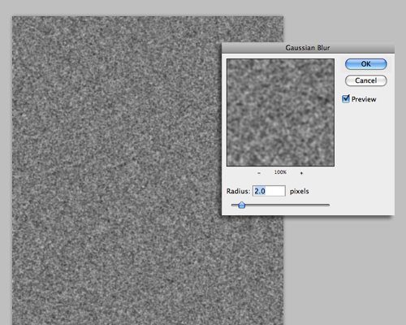
Task: Zoom out the blur preview with minus
Action: (x=259, y=173)
